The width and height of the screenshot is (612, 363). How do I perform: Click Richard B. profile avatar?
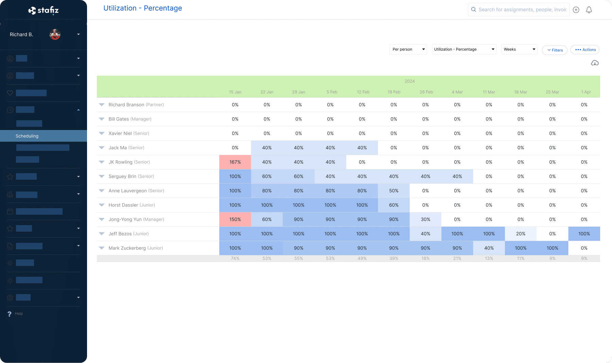click(55, 34)
